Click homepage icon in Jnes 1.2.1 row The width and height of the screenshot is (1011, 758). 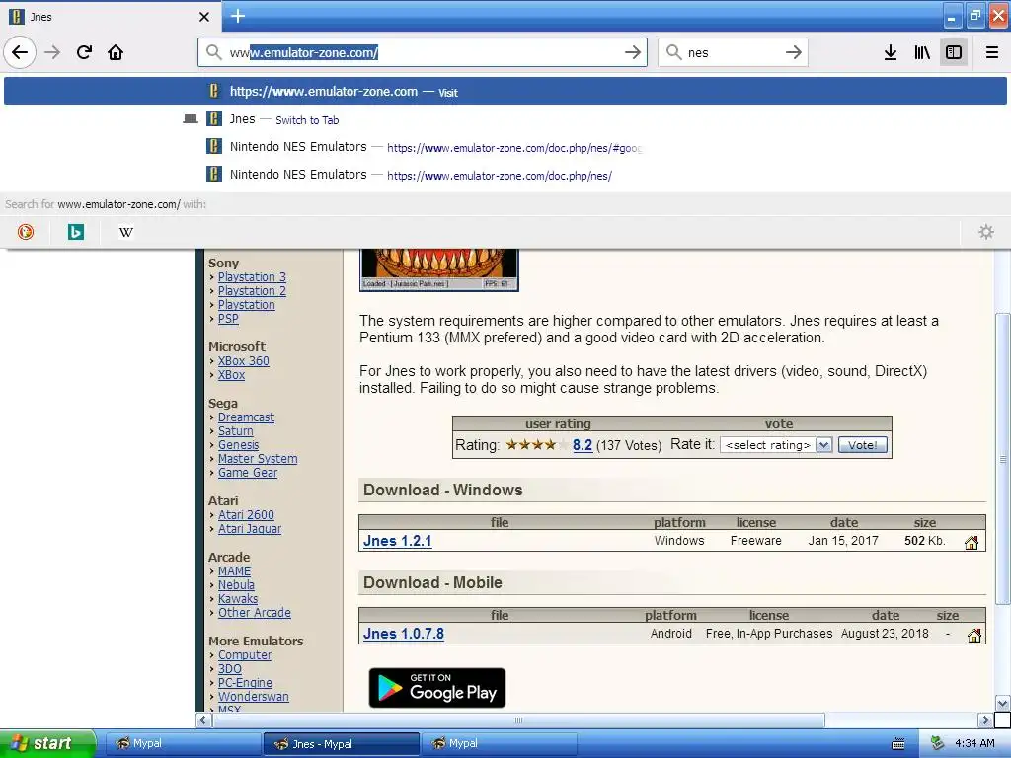tap(972, 542)
